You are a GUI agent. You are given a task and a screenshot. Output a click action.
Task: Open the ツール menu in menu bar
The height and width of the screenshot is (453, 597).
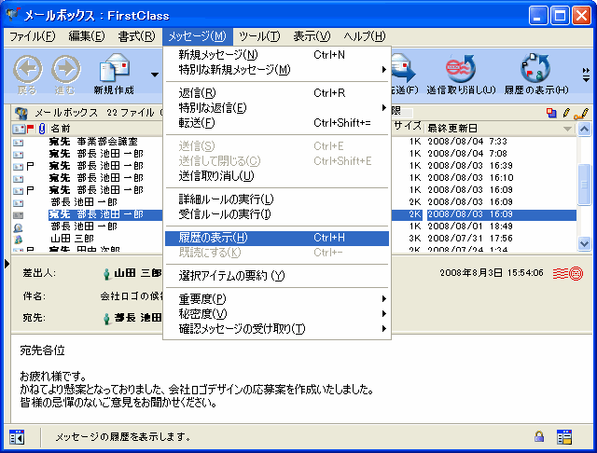258,36
